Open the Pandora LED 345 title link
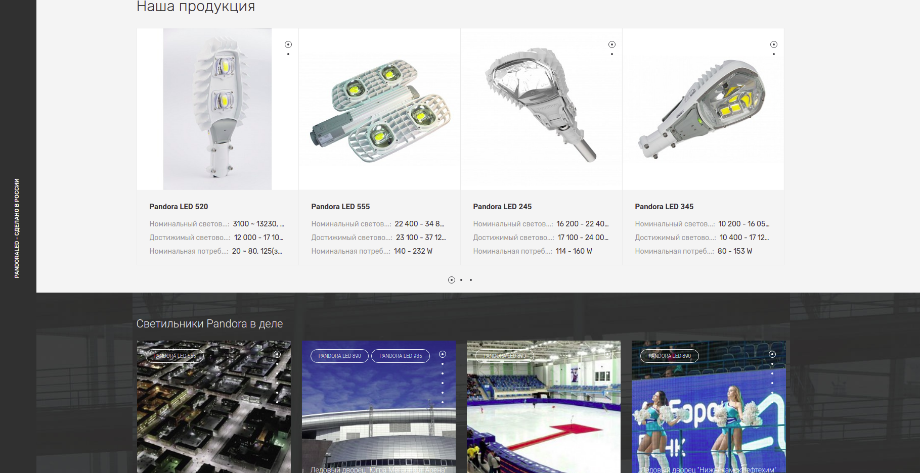This screenshot has height=473, width=920. (x=664, y=207)
